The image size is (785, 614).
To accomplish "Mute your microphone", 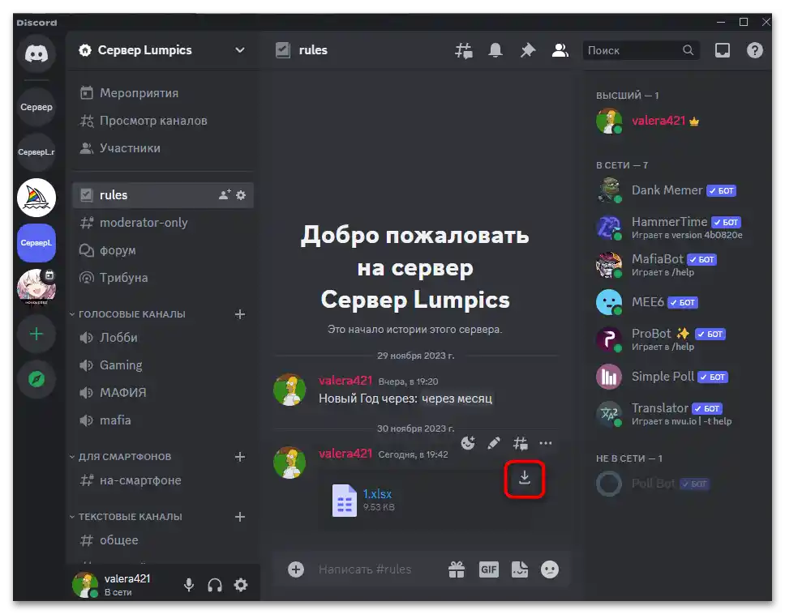I will tap(188, 584).
